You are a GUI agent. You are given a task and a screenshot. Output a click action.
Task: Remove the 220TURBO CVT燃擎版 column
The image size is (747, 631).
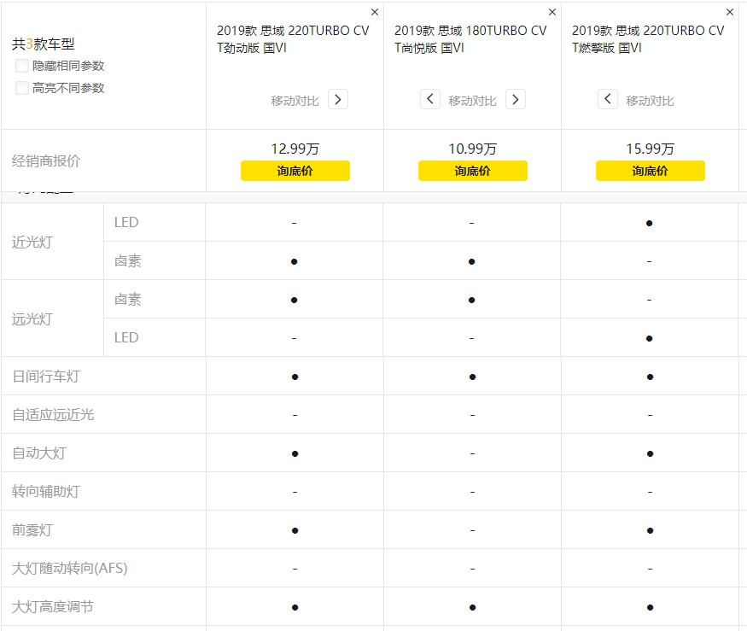coord(730,13)
